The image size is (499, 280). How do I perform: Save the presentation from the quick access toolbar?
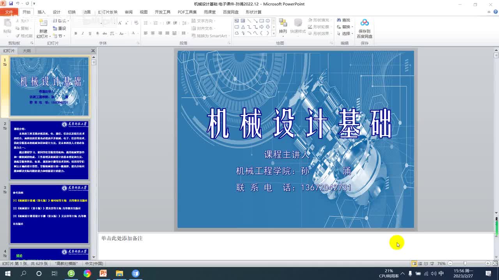click(10, 4)
